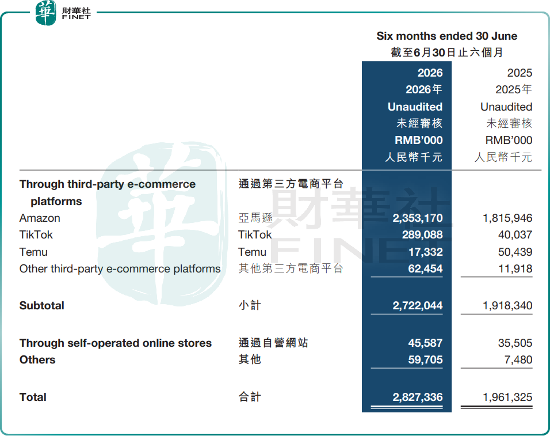Click 'Through self-operated online stores' label
This screenshot has width=550, height=447.
coord(116,343)
